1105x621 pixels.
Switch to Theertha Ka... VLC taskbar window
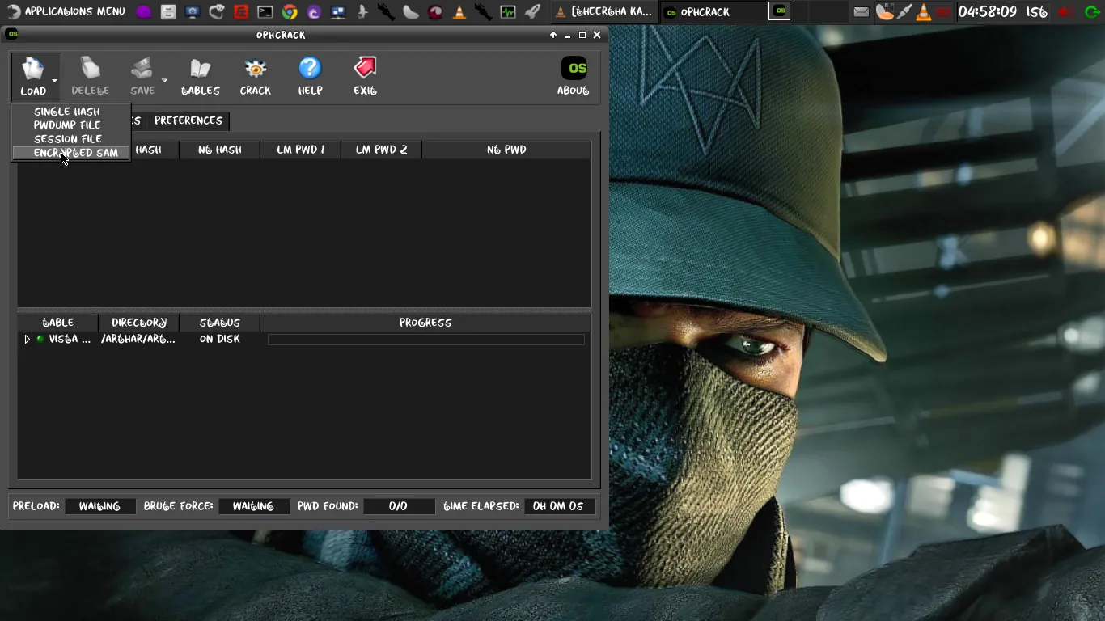click(x=603, y=12)
